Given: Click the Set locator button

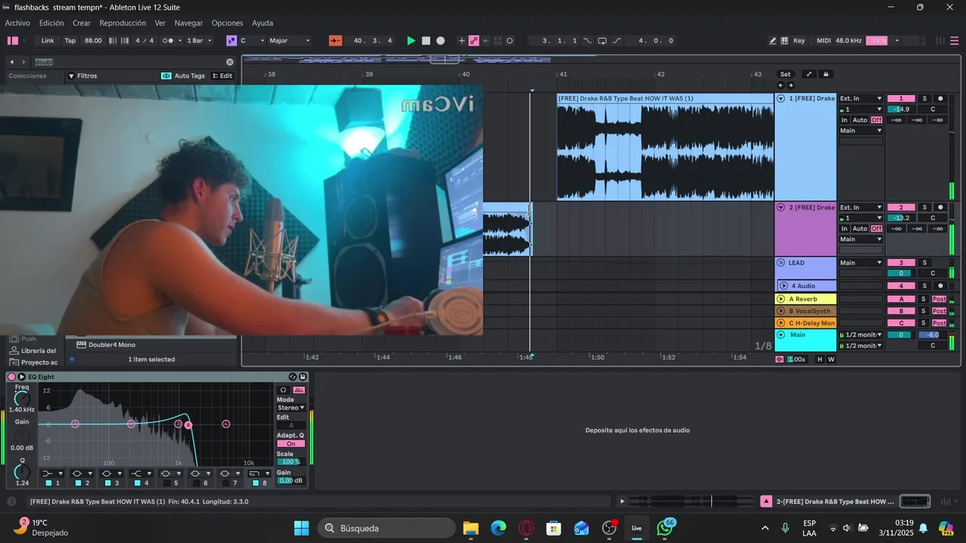Looking at the screenshot, I should pyautogui.click(x=786, y=74).
